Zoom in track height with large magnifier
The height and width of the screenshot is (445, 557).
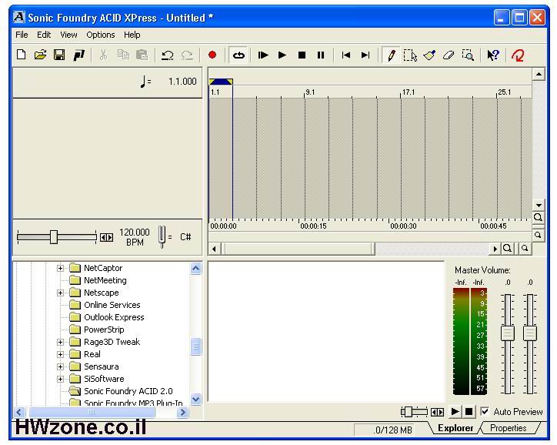pyautogui.click(x=539, y=217)
